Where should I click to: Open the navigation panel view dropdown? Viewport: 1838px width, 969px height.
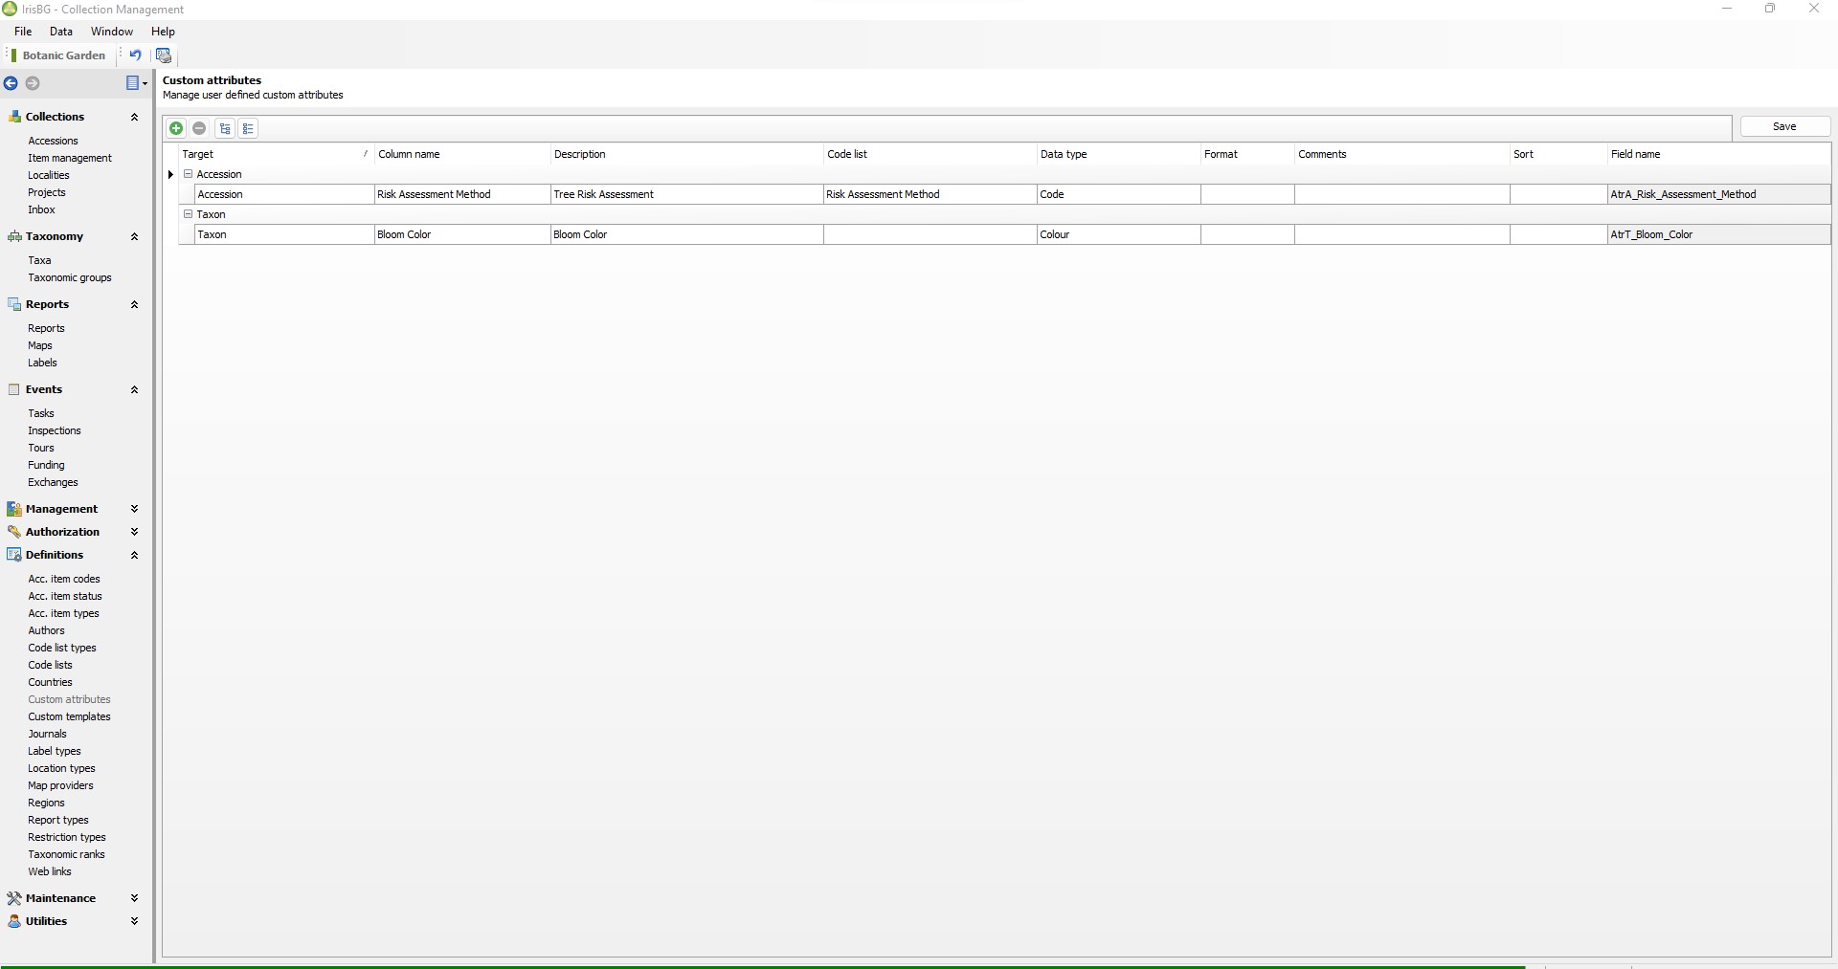[x=137, y=83]
